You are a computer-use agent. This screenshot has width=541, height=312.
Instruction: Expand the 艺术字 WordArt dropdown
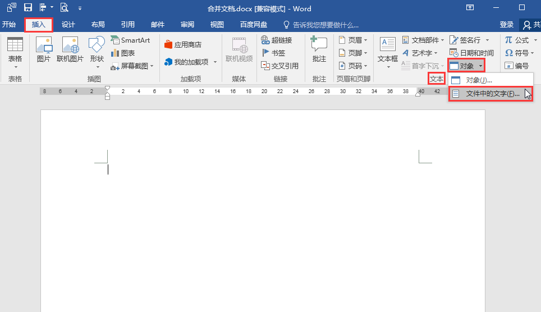(x=435, y=53)
